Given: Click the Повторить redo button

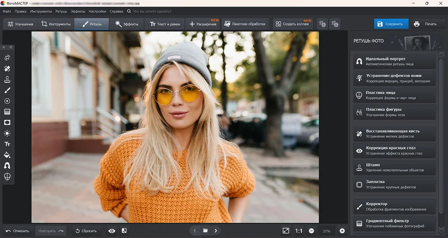Looking at the screenshot, I should click(x=51, y=231).
